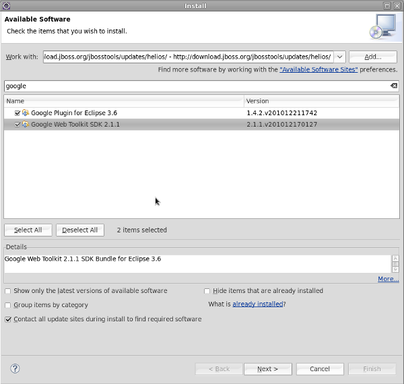The image size is (404, 384).
Task: Enable Group items by category
Action: click(x=8, y=305)
